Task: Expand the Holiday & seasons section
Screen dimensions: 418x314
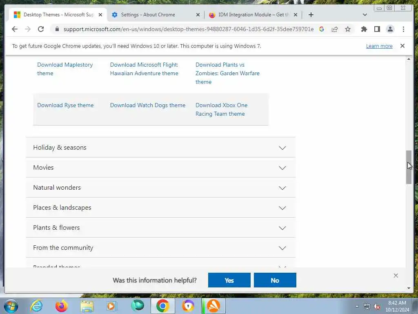Action: (160, 147)
